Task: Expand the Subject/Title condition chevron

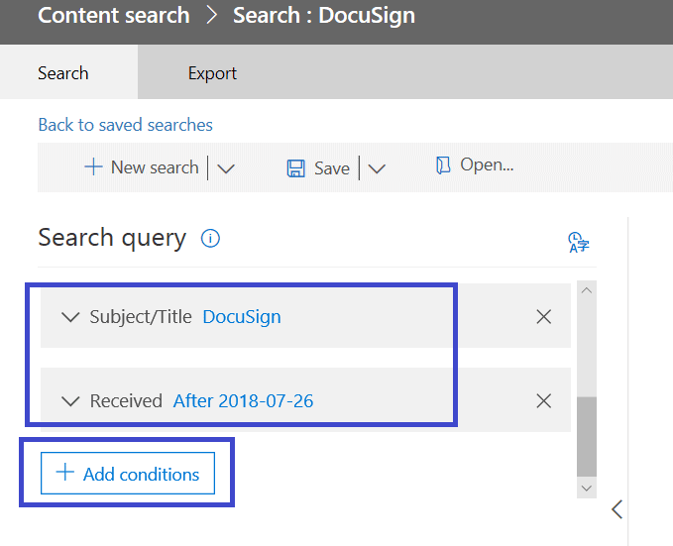Action: (70, 317)
